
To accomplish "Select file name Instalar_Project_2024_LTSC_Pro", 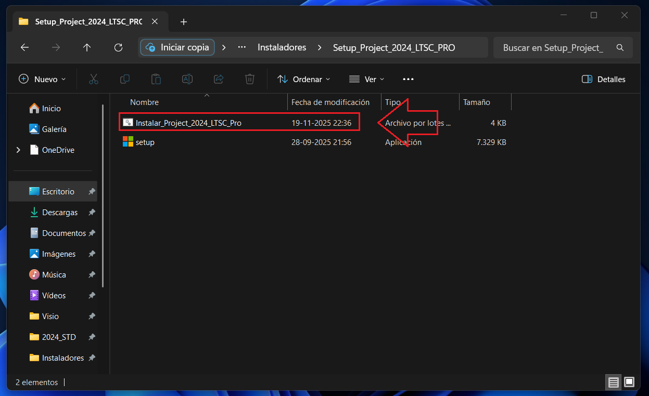I will 188,123.
